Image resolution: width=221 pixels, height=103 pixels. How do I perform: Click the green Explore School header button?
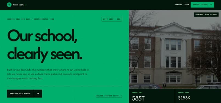[202, 5]
